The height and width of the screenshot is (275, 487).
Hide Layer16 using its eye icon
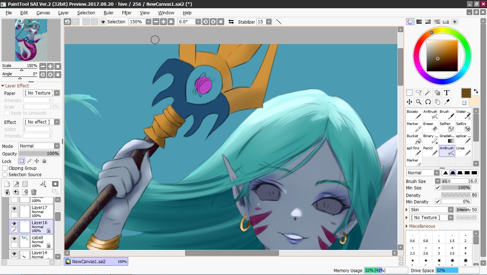[14, 223]
